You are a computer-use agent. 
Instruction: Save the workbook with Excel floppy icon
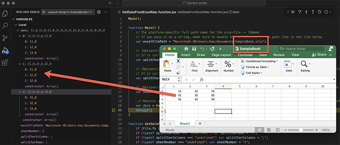coord(194,49)
